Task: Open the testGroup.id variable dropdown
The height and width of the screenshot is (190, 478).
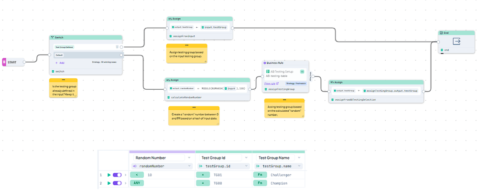Action: coord(246,166)
